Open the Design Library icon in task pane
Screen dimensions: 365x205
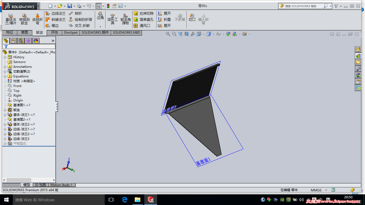[x=358, y=56]
